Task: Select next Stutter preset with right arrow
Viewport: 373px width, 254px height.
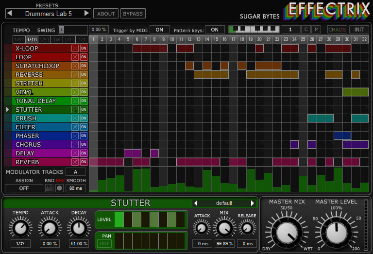Action: [x=253, y=203]
